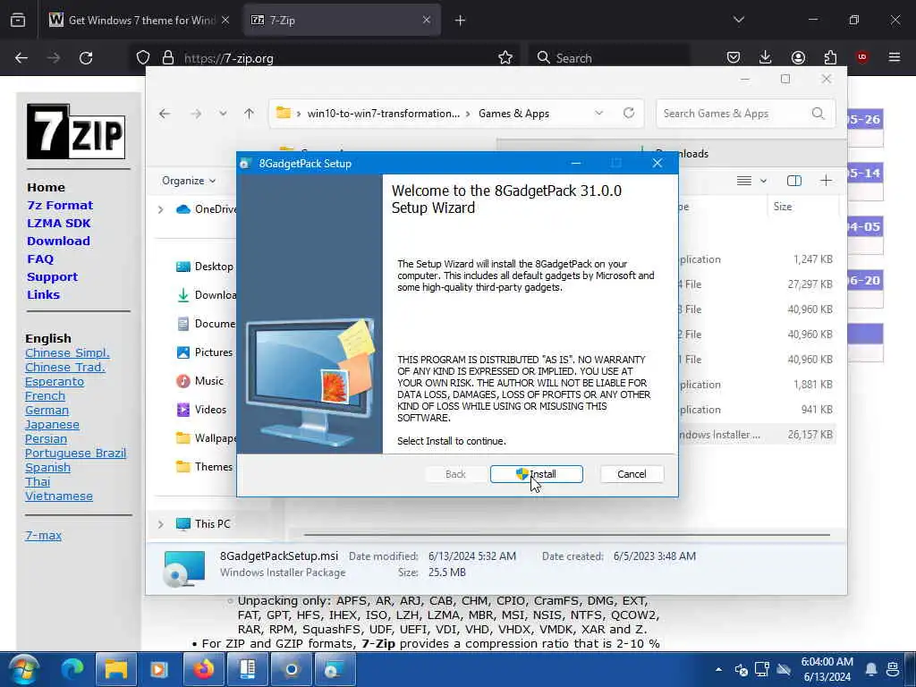Image resolution: width=916 pixels, height=687 pixels.
Task: Open File Explorer from taskbar
Action: 115,669
